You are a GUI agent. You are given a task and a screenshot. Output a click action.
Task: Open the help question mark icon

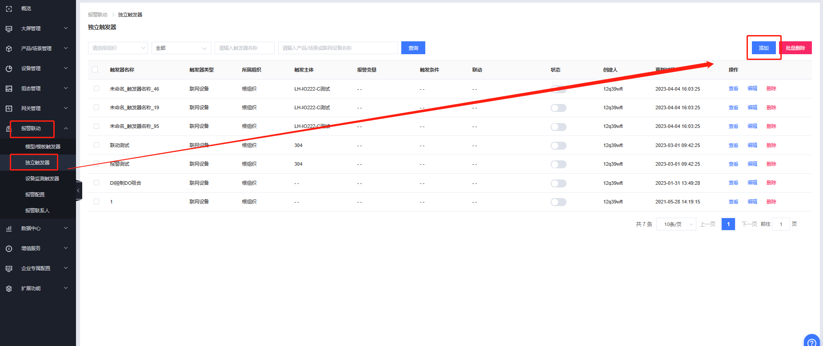[x=811, y=342]
